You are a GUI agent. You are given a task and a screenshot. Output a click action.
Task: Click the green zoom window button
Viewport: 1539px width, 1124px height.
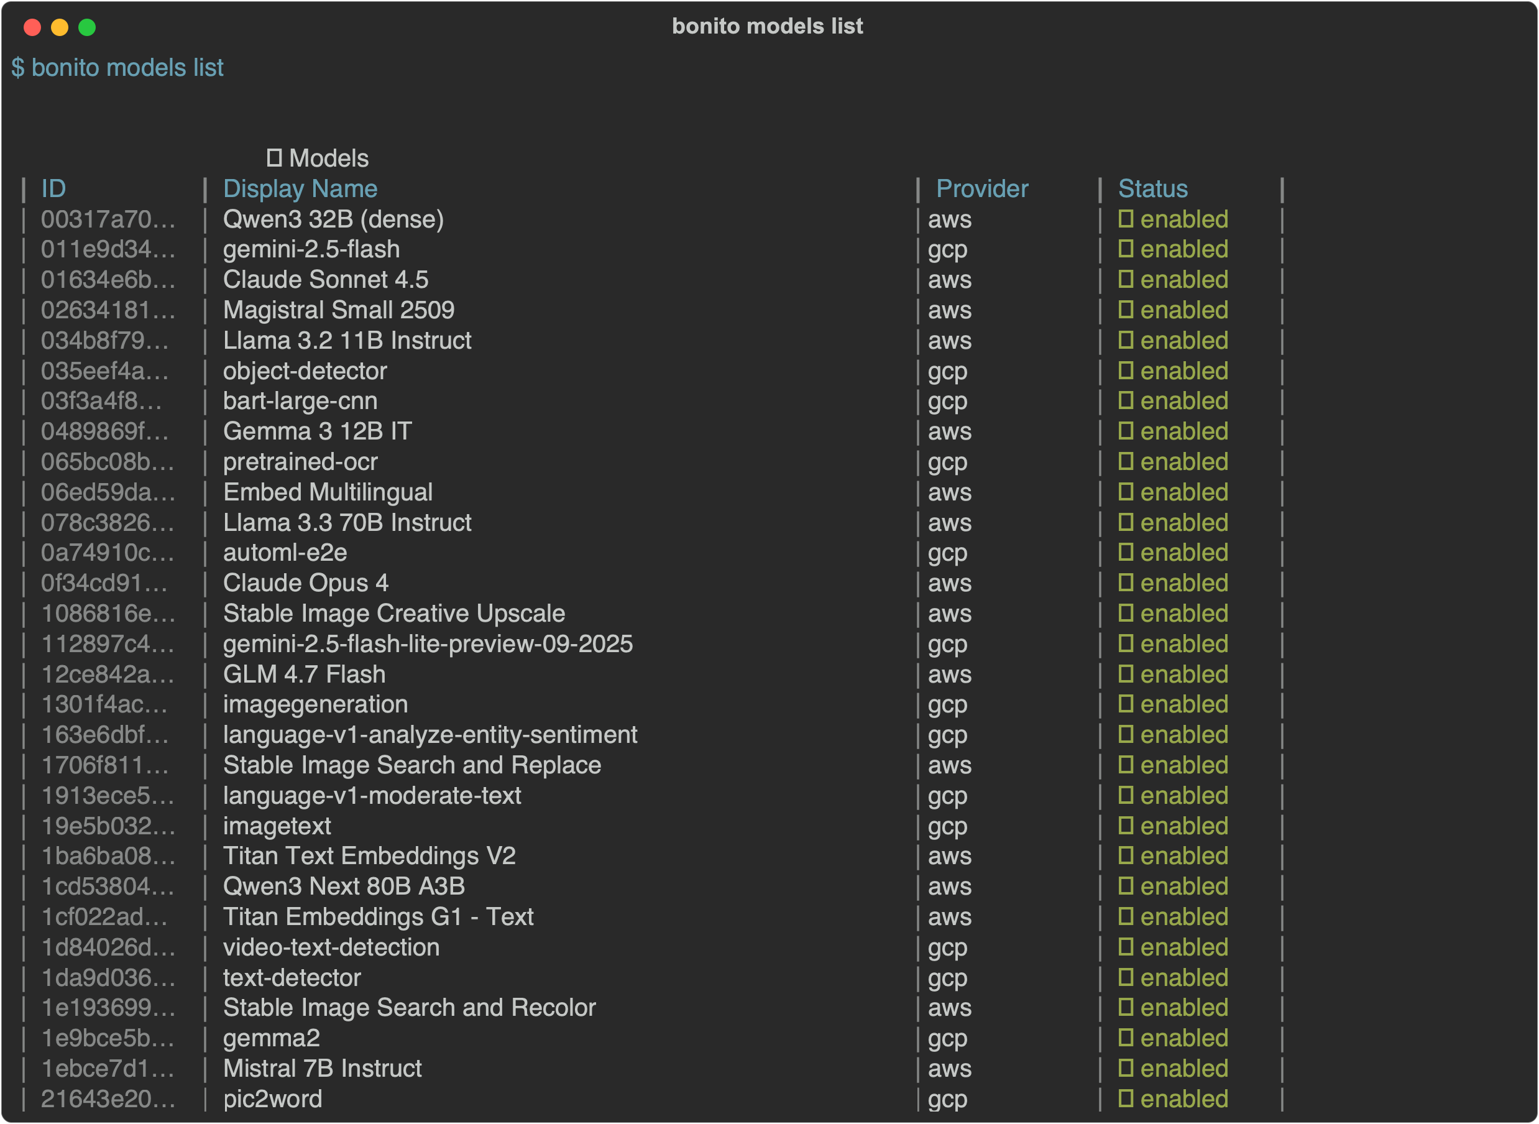tap(87, 27)
